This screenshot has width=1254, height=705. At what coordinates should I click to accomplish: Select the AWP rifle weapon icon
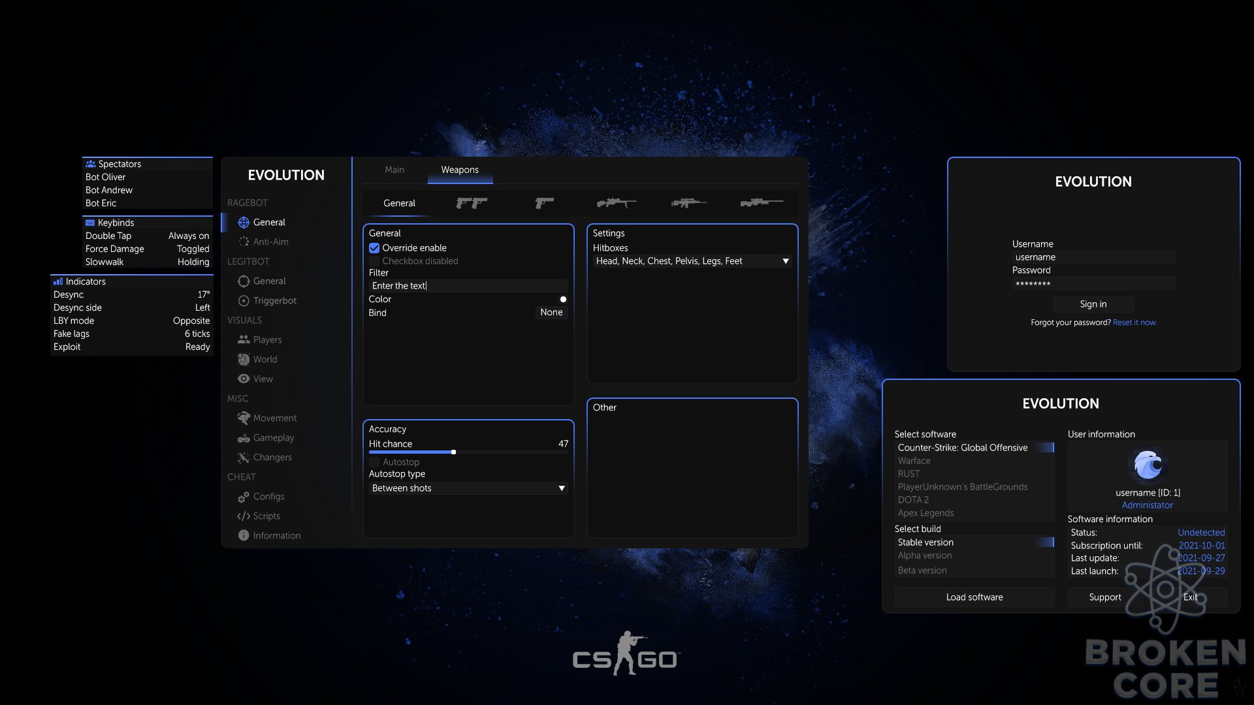click(762, 203)
